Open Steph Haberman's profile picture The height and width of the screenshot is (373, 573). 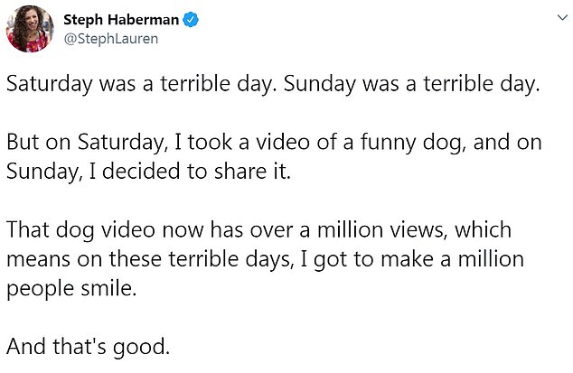[x=31, y=29]
